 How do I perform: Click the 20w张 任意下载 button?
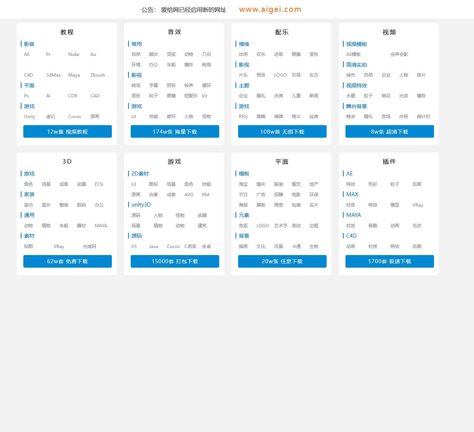click(282, 261)
